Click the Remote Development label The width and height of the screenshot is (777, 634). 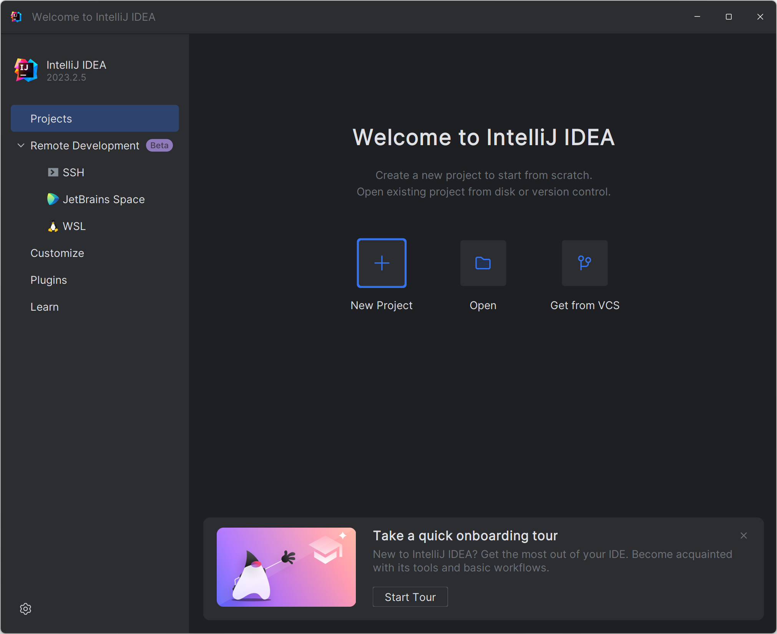[x=85, y=146]
